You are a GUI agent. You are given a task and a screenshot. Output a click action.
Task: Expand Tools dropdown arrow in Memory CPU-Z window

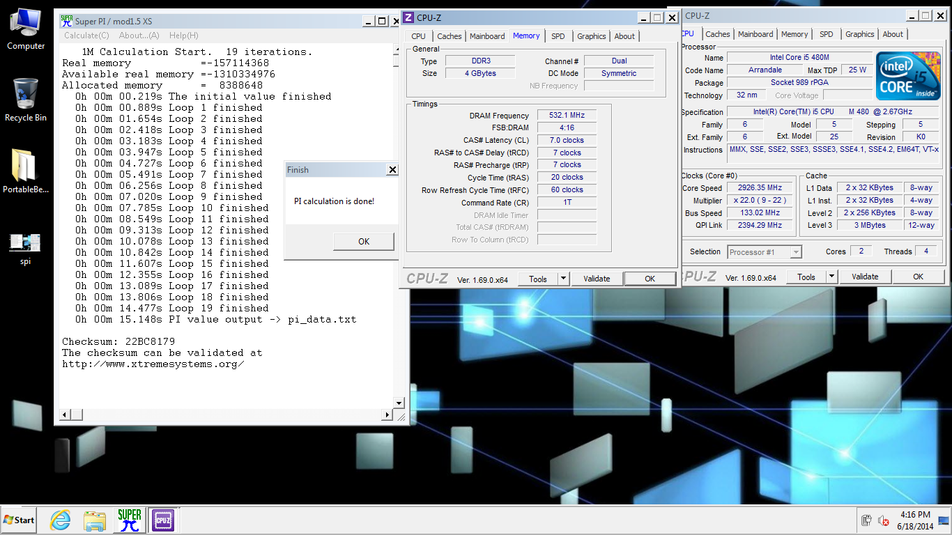click(563, 279)
